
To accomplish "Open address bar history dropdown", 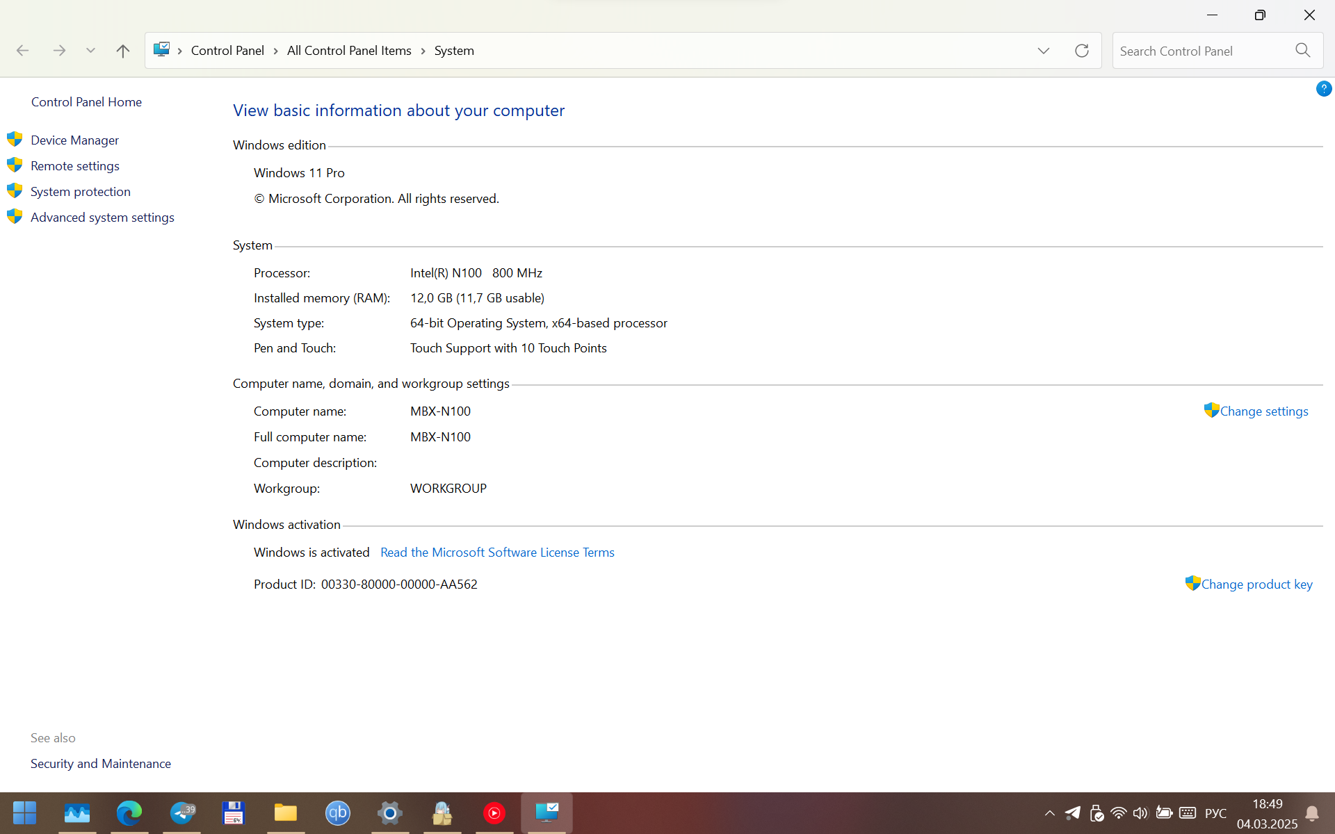I will [x=1044, y=51].
